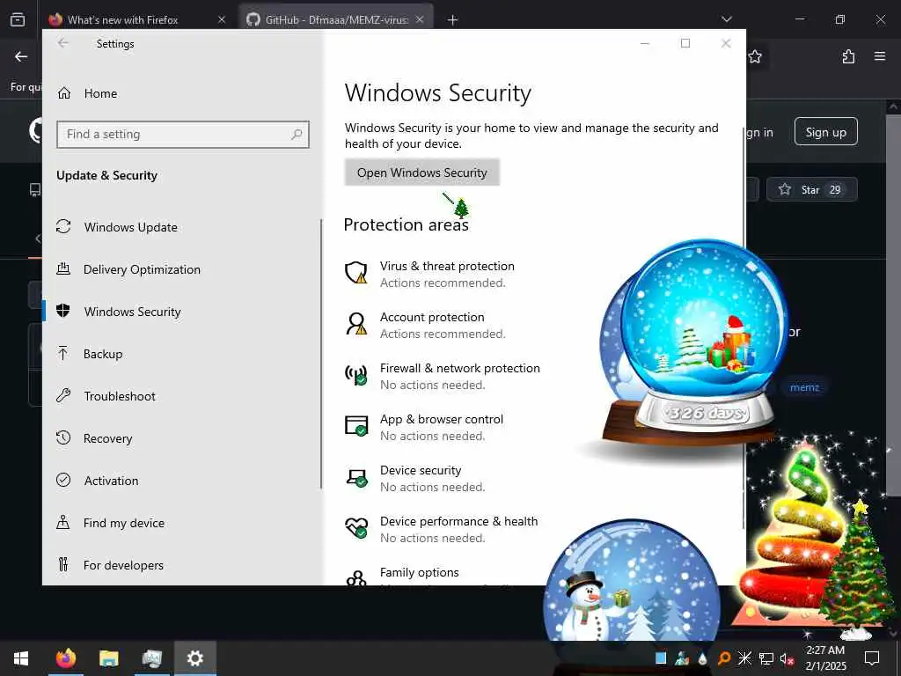Click the Recovery clock icon
Screen dimensions: 901x676
63,437
